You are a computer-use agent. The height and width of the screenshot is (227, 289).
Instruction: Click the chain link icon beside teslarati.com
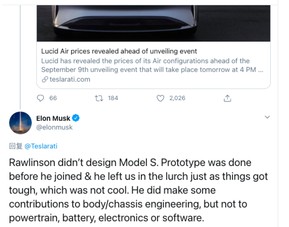click(x=45, y=79)
